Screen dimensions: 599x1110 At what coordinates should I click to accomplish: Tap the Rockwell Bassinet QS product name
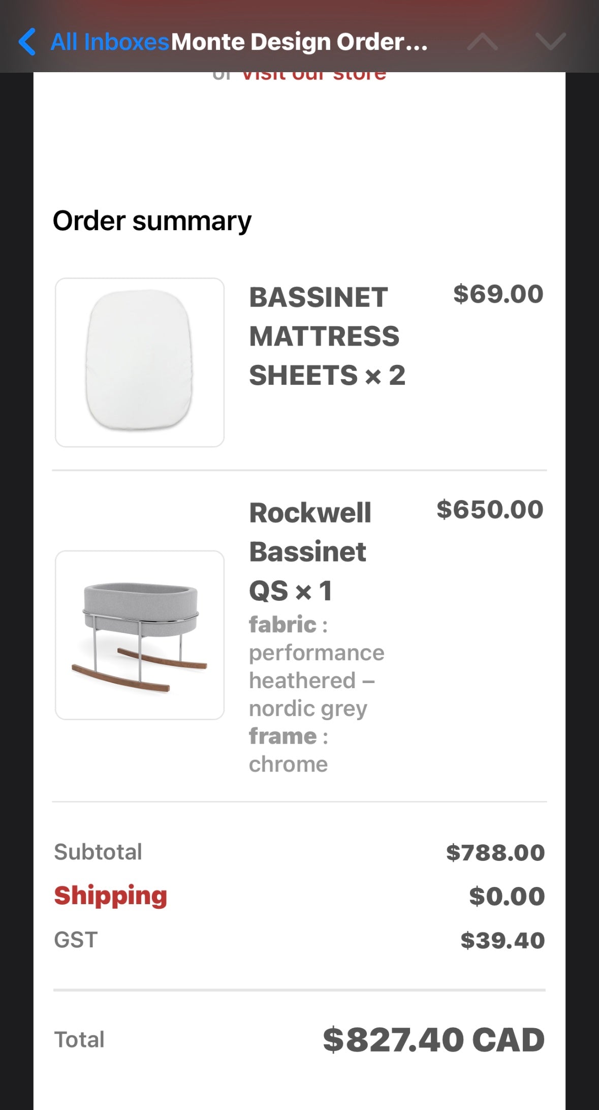310,551
